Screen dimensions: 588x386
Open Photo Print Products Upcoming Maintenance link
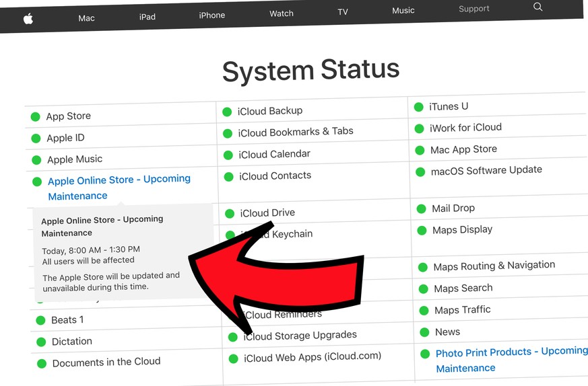[x=511, y=352]
